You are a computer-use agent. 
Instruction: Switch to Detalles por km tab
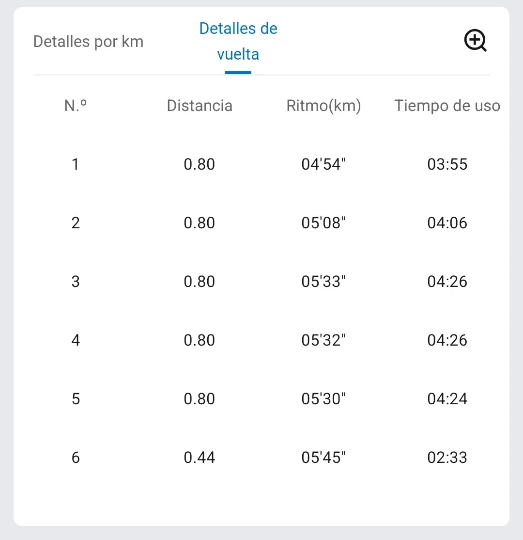point(88,42)
